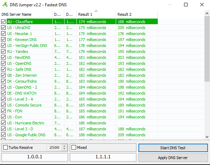Uncheck the US - NextDNS checkbox

pyautogui.click(x=4, y=57)
